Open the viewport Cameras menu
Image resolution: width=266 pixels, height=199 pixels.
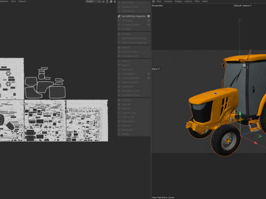[x=168, y=1]
